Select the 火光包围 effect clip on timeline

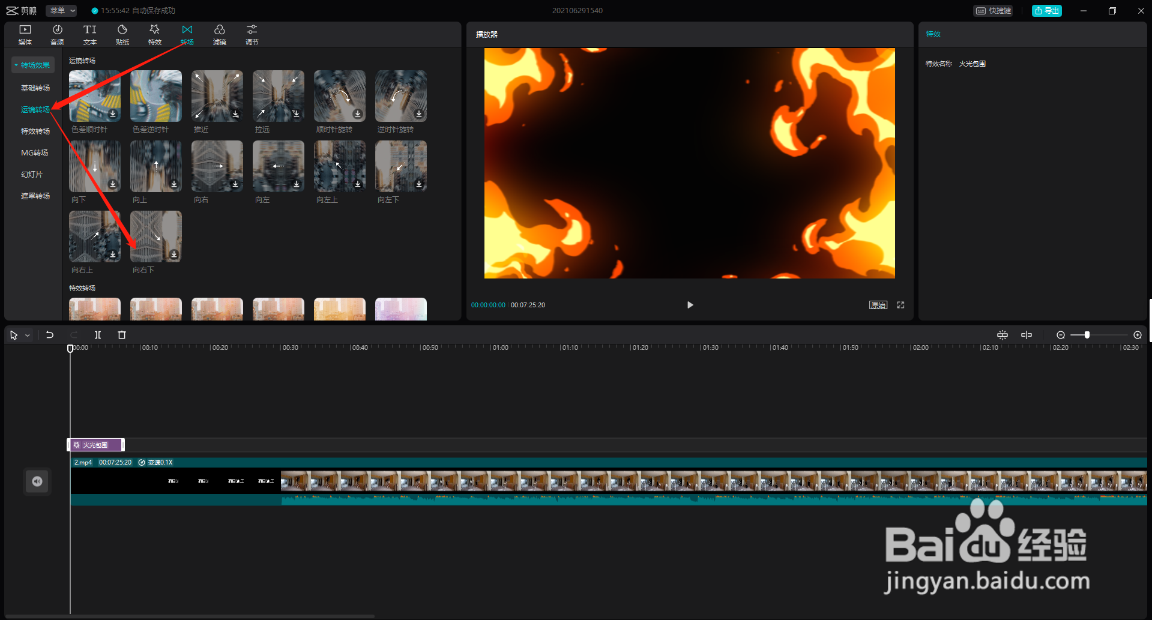[96, 445]
